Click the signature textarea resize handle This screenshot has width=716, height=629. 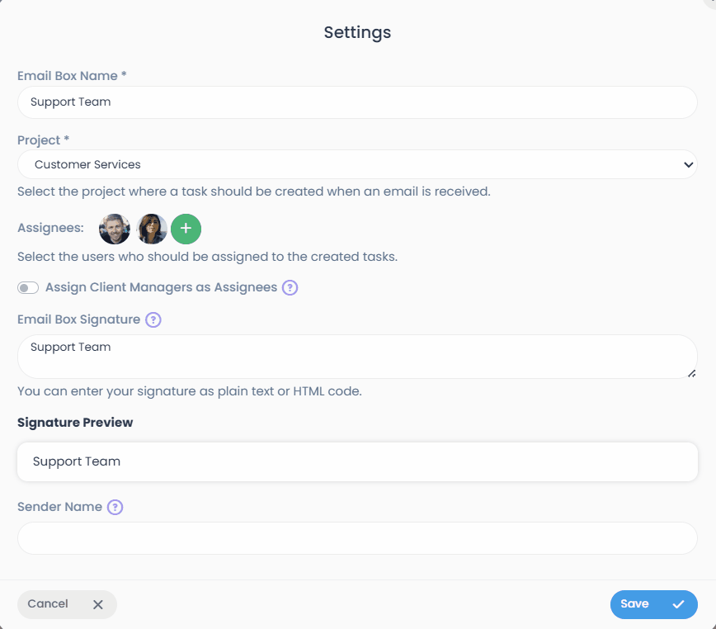tap(691, 373)
